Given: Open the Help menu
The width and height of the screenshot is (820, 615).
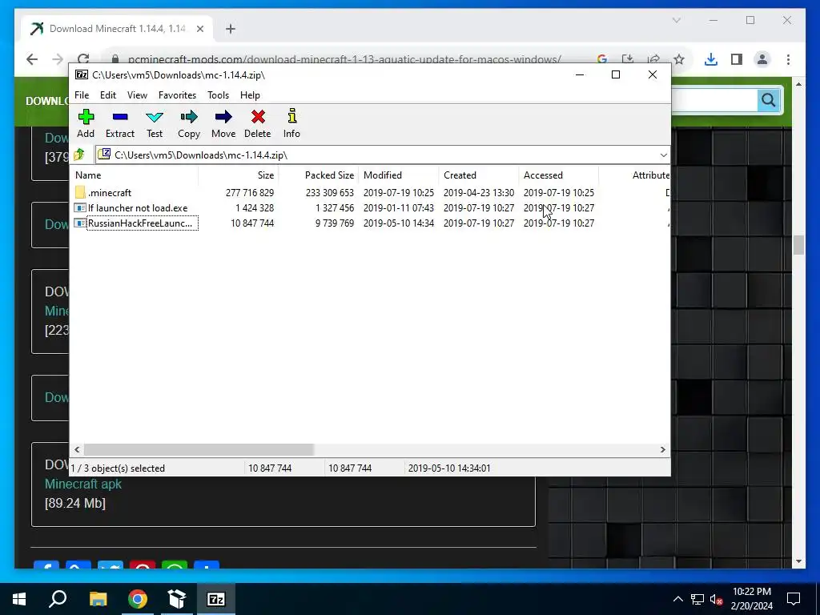Looking at the screenshot, I should coord(250,95).
